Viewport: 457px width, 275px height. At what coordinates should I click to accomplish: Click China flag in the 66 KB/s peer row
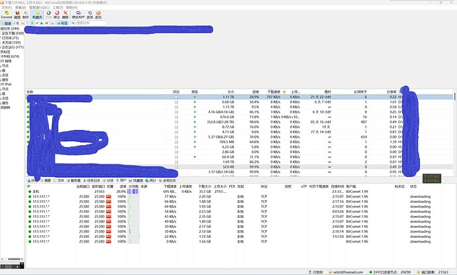tap(109, 201)
